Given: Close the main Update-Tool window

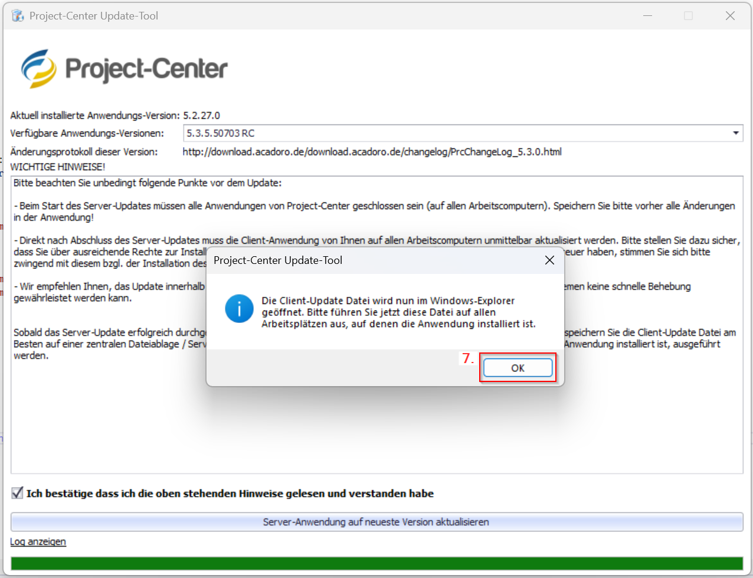Looking at the screenshot, I should point(730,16).
